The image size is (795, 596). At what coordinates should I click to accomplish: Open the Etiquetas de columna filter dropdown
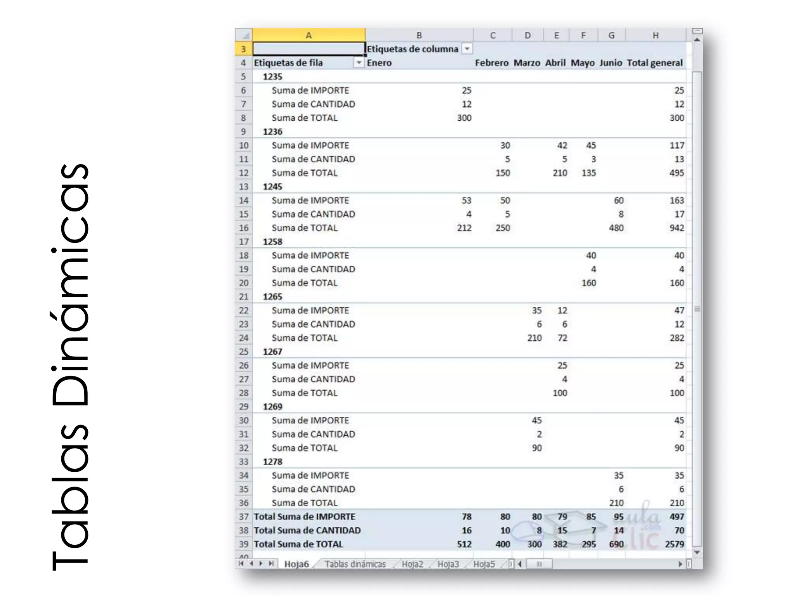[x=467, y=49]
